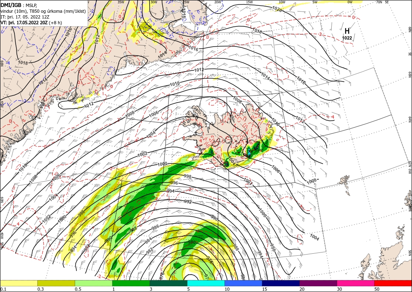This screenshot has height=292, width=412.
Task: Pick the dark green 3–5 legend swatch
Action: 169,283
